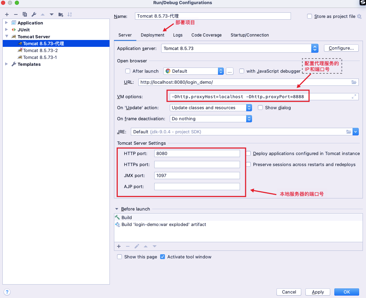Browse for a JRE with the folder icon
Viewport: 366px width, 298px height.
click(349, 132)
